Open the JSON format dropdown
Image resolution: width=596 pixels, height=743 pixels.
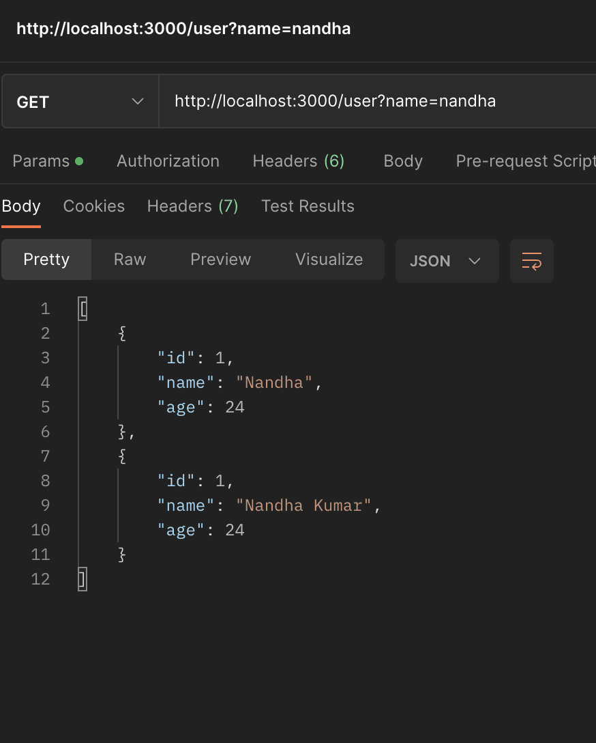[447, 261]
